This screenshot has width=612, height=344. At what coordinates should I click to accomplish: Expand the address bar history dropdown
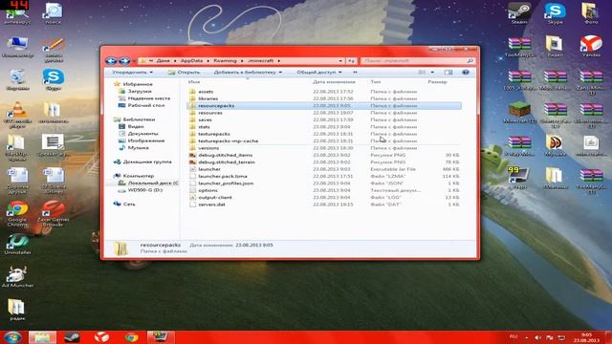coord(340,61)
